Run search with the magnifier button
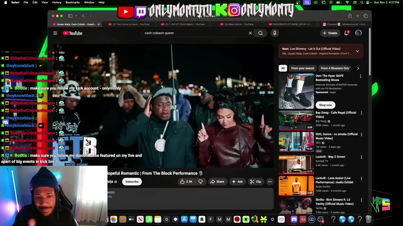Screen dimensions: 403x226 tap(260, 33)
